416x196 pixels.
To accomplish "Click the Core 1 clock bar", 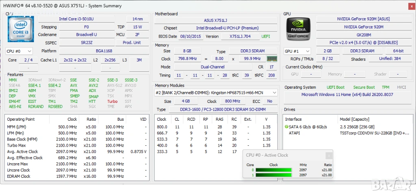I will (273, 175).
